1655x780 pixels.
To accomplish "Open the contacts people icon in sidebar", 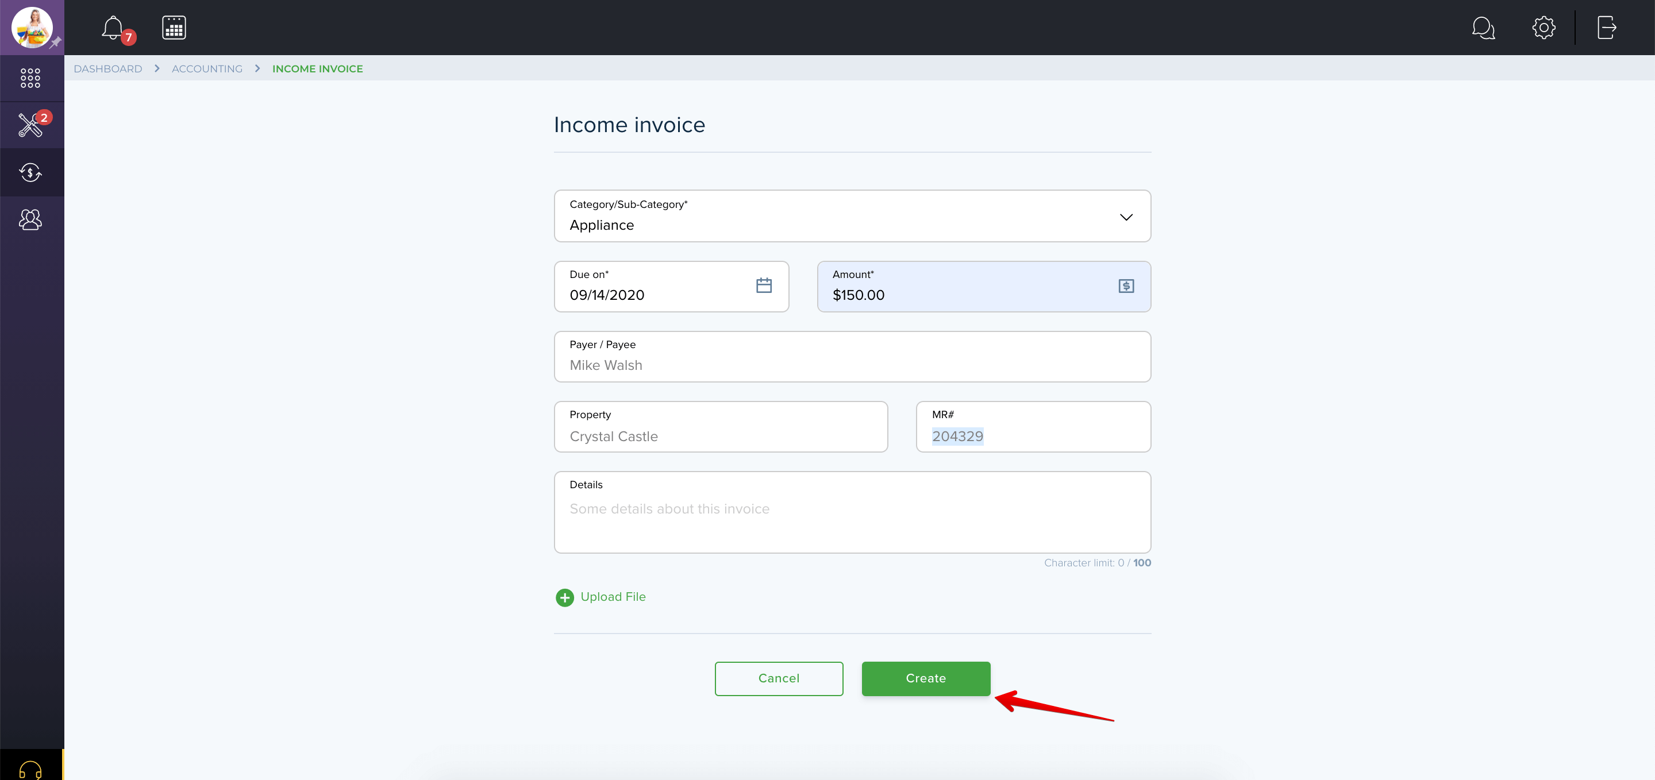I will tap(30, 219).
